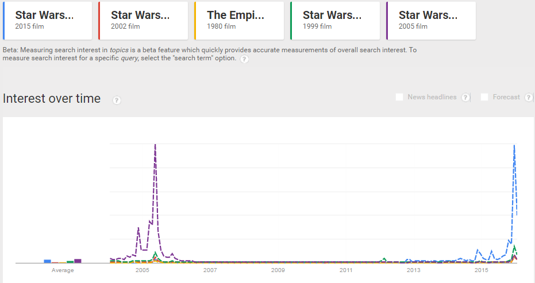Viewport: 535px width, 283px height.
Task: Click the 2011 x-axis year label
Action: [x=345, y=270]
